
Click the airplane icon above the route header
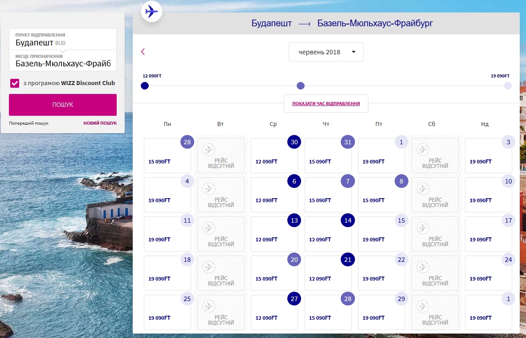pyautogui.click(x=151, y=11)
